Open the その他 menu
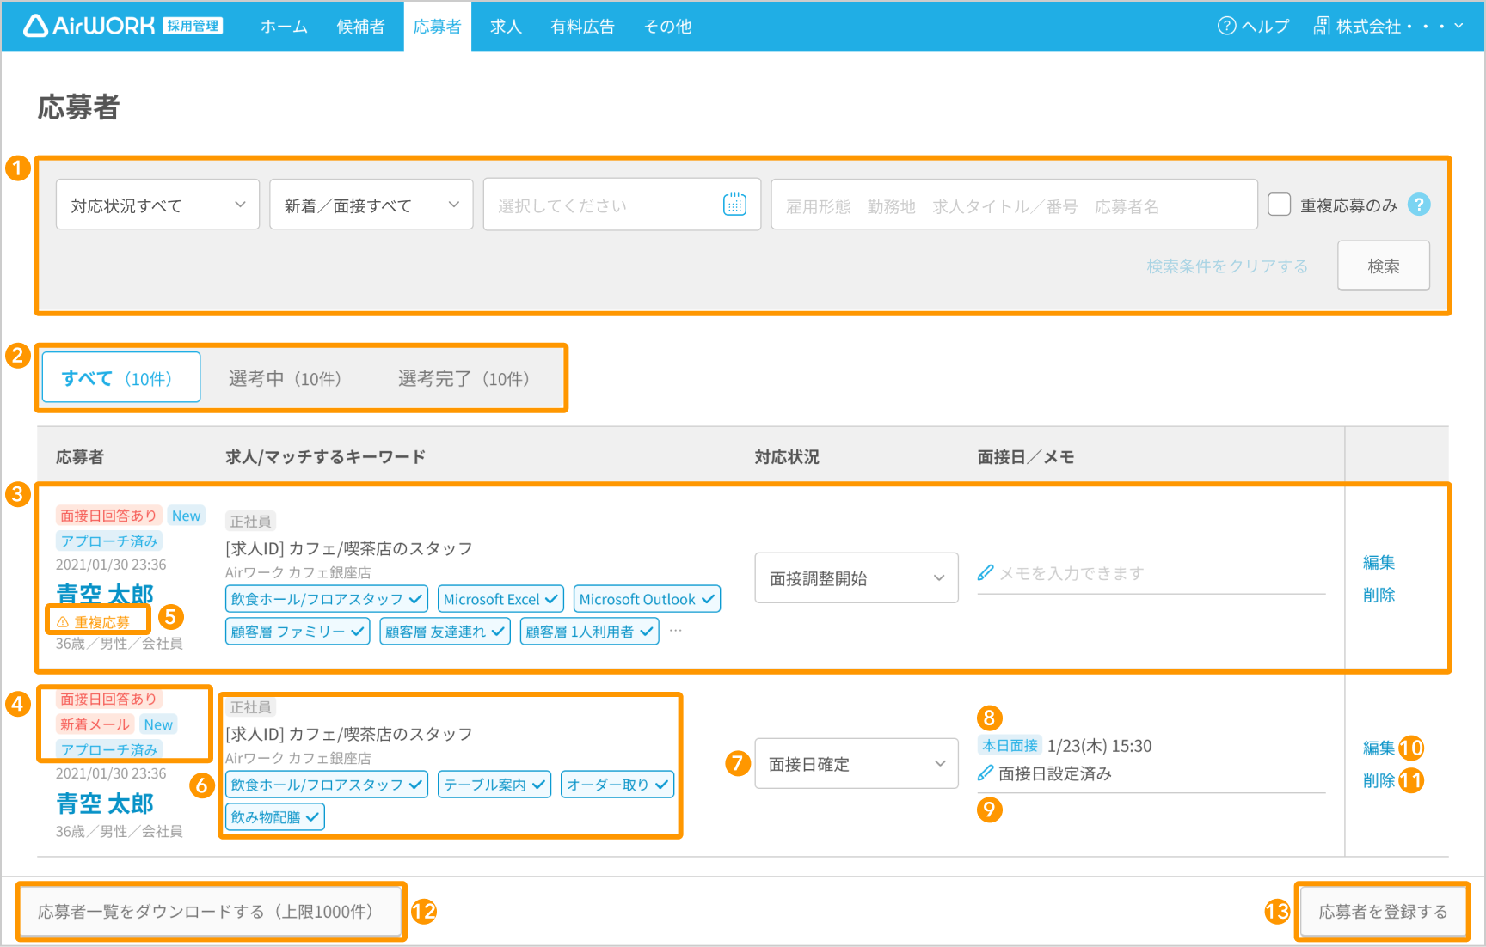This screenshot has width=1486, height=947. 667,26
